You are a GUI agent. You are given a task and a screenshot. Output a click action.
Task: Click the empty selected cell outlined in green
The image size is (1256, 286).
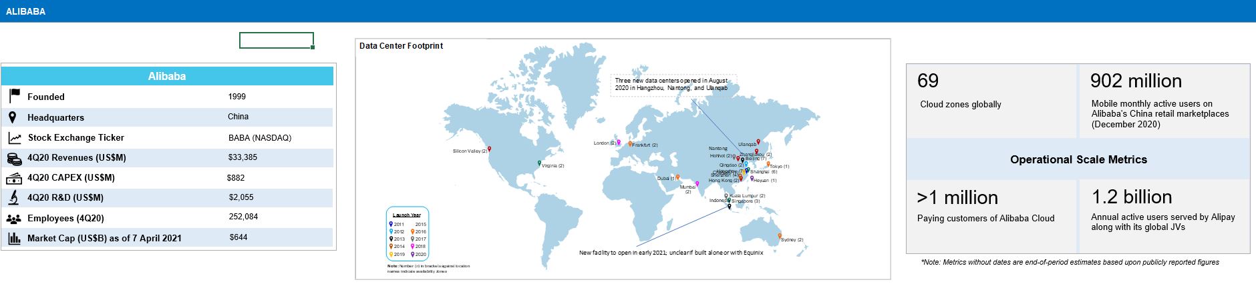[x=276, y=41]
